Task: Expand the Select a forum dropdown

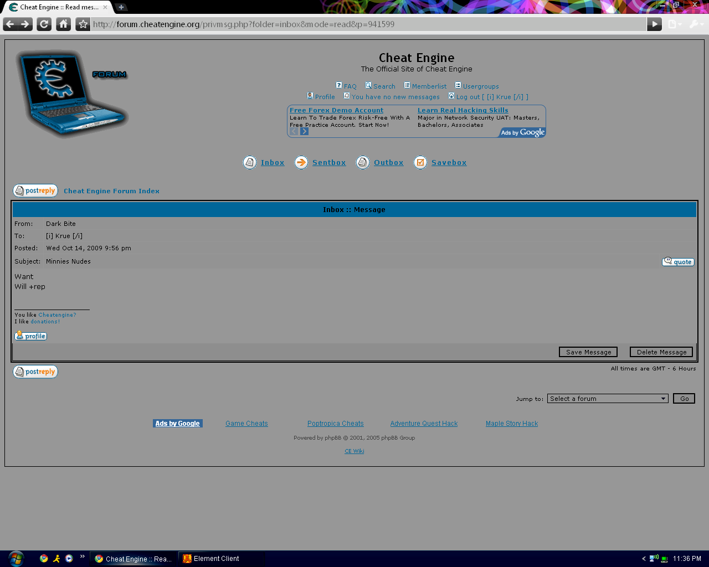Action: pos(608,399)
